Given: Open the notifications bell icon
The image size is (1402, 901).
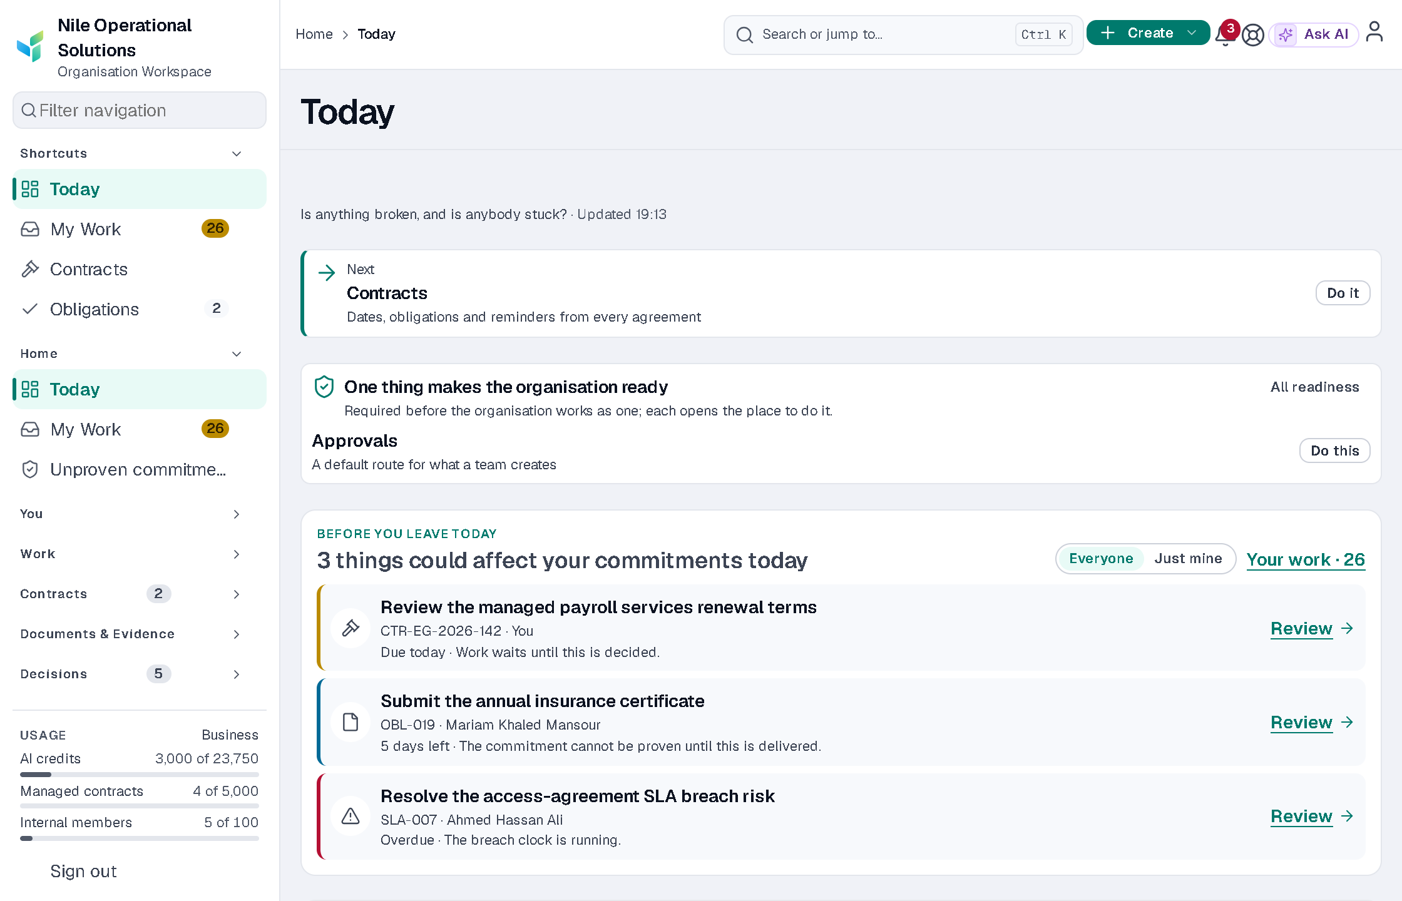Looking at the screenshot, I should [1225, 34].
